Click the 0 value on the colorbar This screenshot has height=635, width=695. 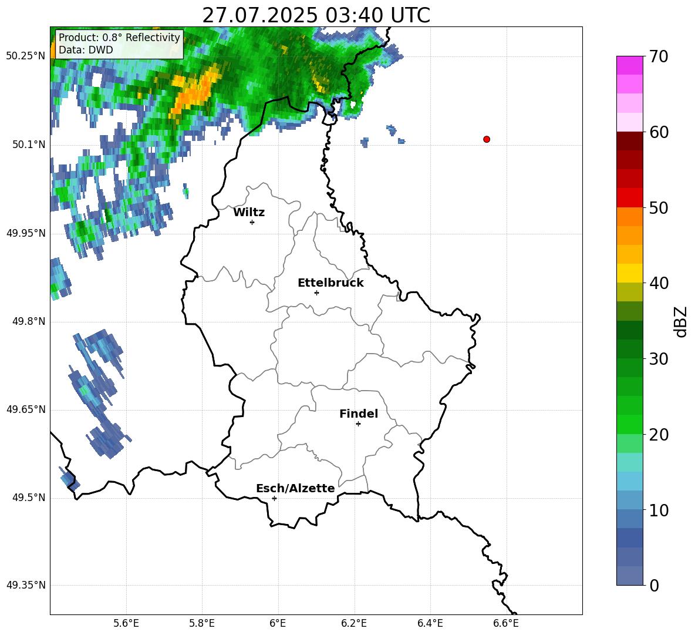coord(654,586)
